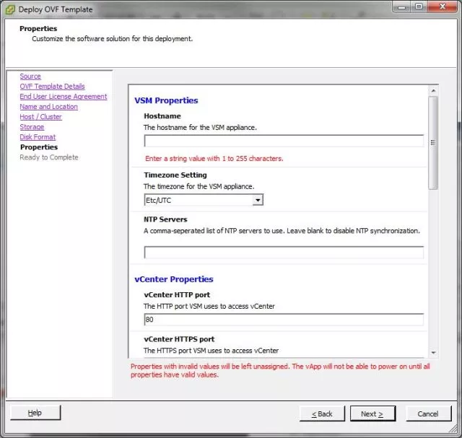Open the Timezone Setting dropdown

tap(204, 200)
